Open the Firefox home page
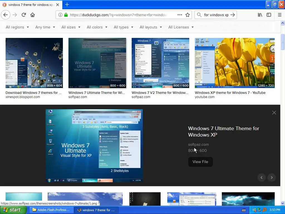285x214 pixels. (x=33, y=15)
